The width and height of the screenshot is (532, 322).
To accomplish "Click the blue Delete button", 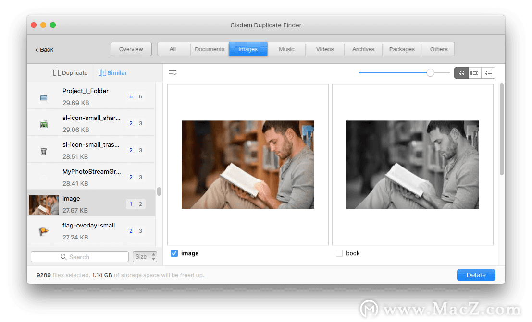I will point(476,275).
